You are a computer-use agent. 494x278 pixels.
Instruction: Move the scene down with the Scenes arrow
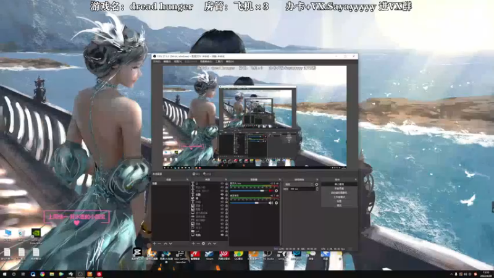pos(170,243)
